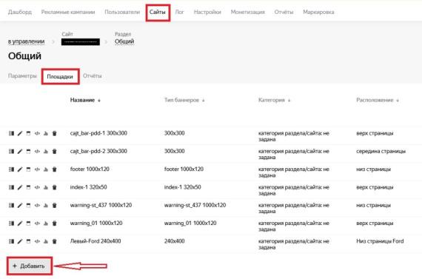Click the window icon for Левый-Ford 240x400
422x279 pixels.
pos(28,241)
